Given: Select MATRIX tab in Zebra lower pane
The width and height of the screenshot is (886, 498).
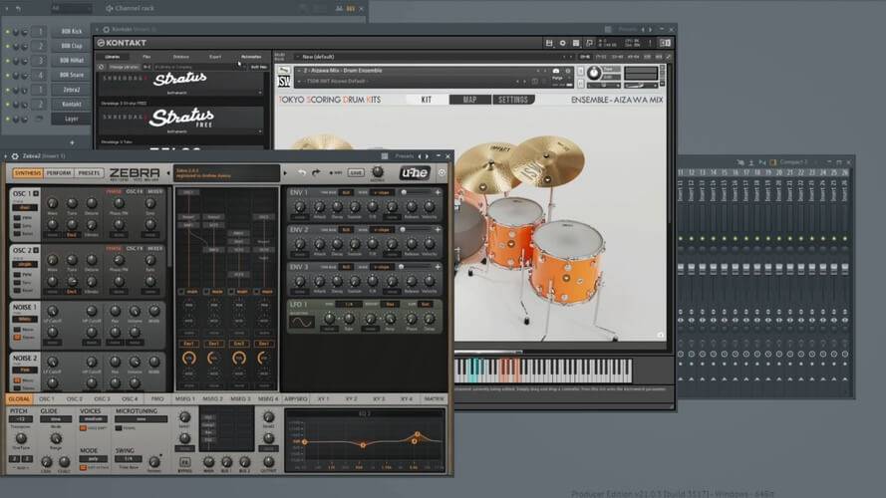Looking at the screenshot, I should [x=434, y=398].
